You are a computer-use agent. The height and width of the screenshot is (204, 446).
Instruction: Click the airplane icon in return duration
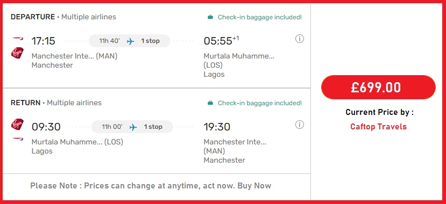click(133, 127)
